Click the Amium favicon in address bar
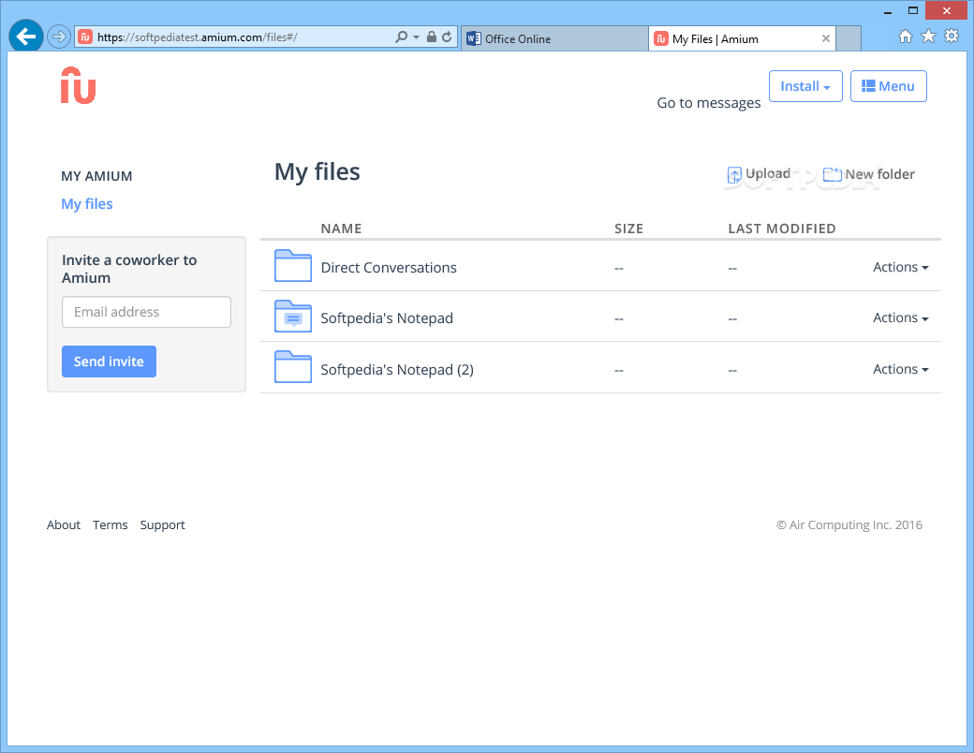The height and width of the screenshot is (753, 974). click(85, 37)
